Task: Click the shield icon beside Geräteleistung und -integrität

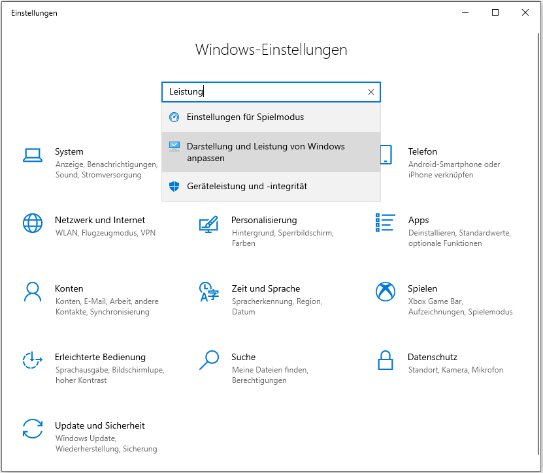Action: click(174, 186)
